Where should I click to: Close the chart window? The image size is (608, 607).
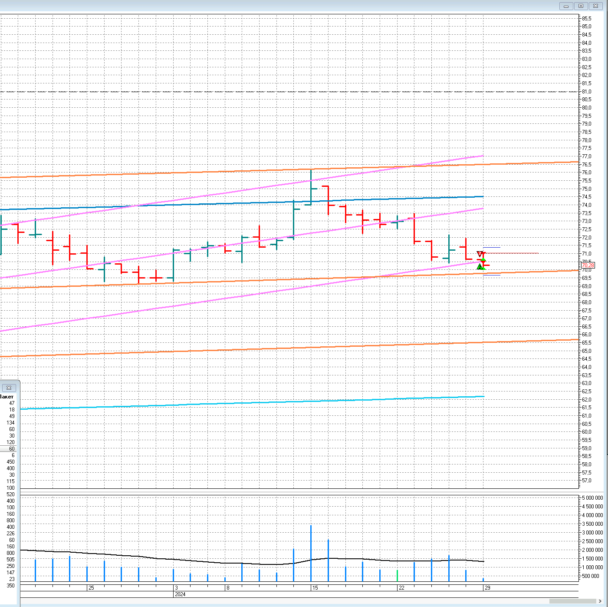tap(595, 6)
